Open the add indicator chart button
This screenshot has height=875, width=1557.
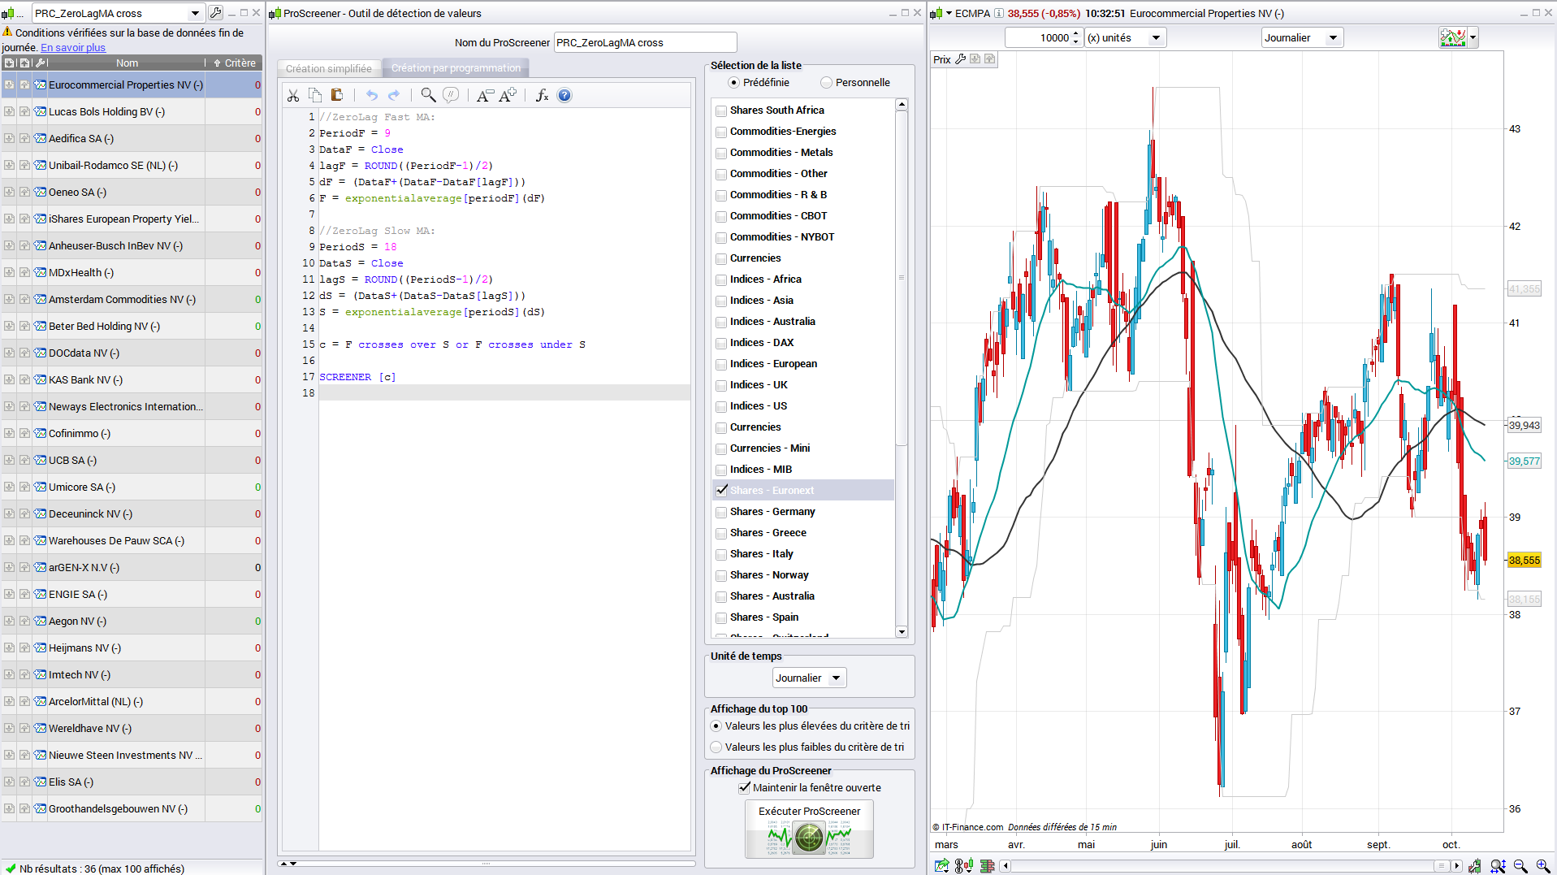tap(1452, 37)
